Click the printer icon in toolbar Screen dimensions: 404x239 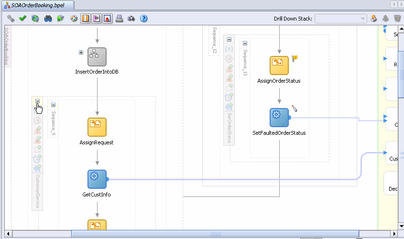tap(120, 19)
